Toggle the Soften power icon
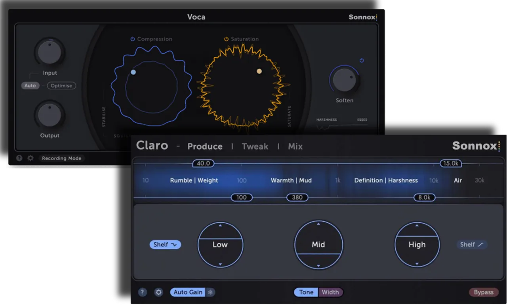Screen dimensions: 507x305 pyautogui.click(x=362, y=60)
